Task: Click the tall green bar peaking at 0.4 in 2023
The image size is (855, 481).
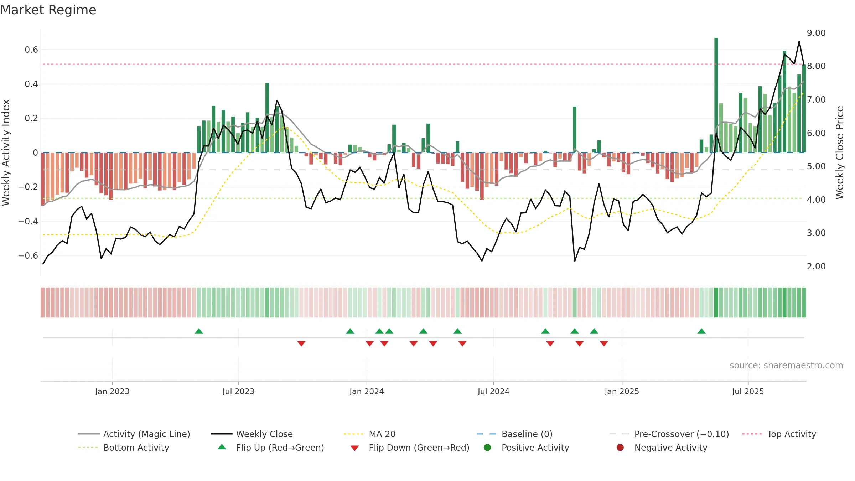Action: tap(267, 118)
